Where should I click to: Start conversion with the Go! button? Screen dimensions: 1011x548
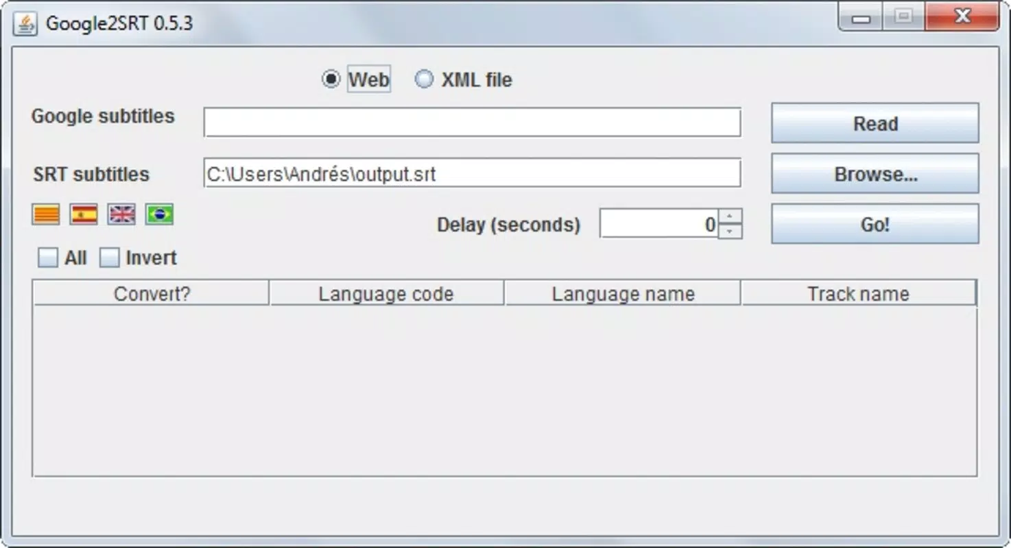pos(875,224)
